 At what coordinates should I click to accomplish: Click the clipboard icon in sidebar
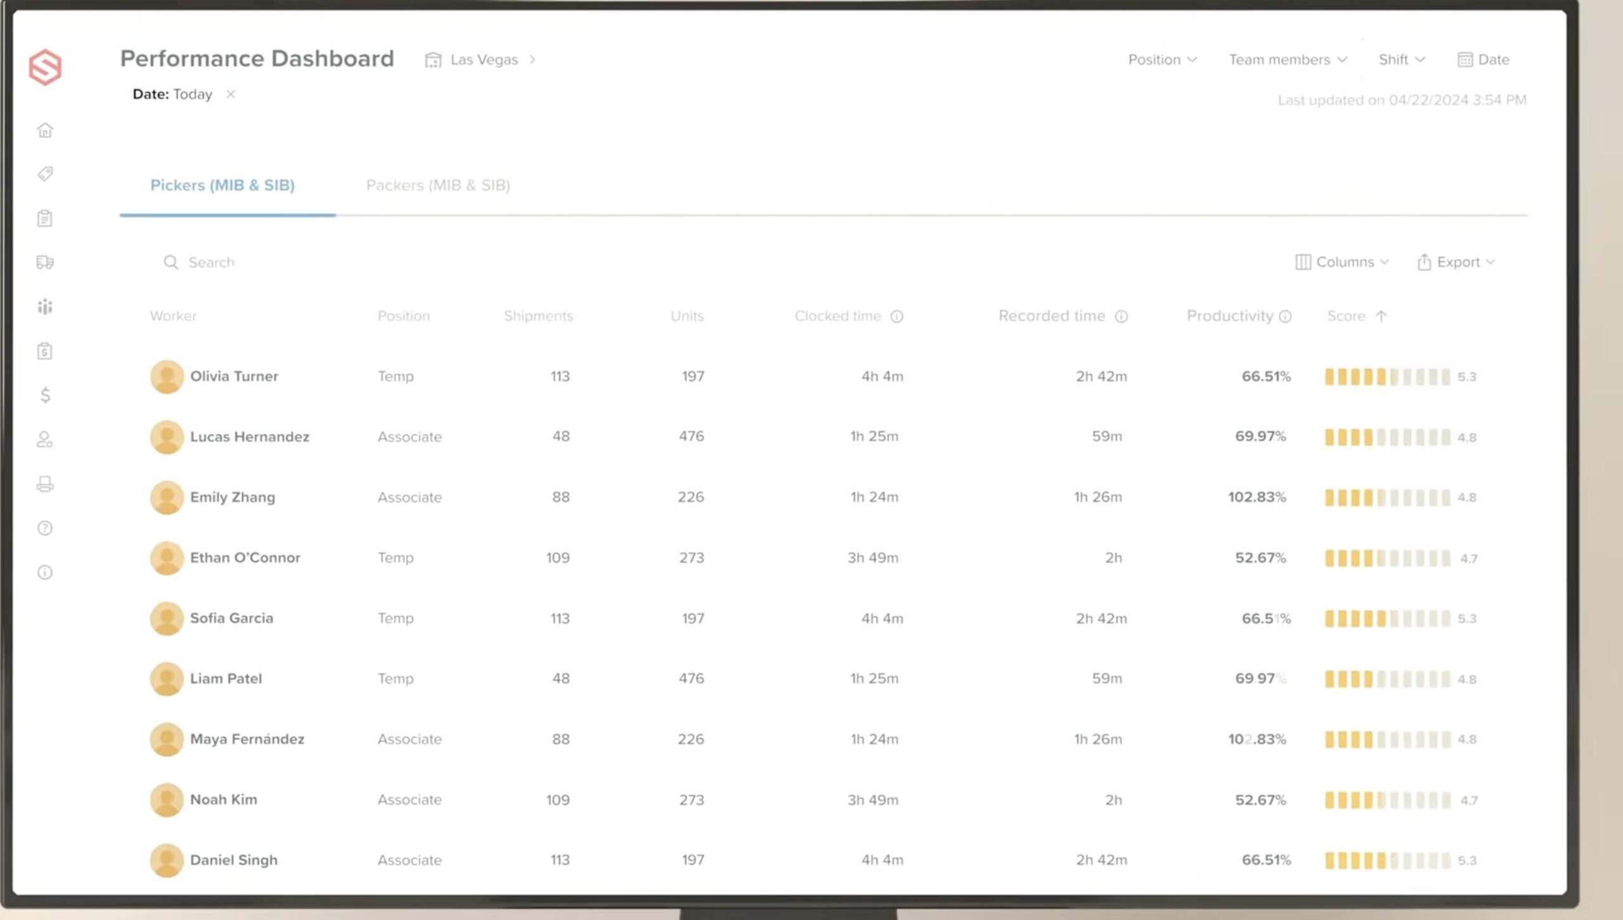(x=45, y=219)
